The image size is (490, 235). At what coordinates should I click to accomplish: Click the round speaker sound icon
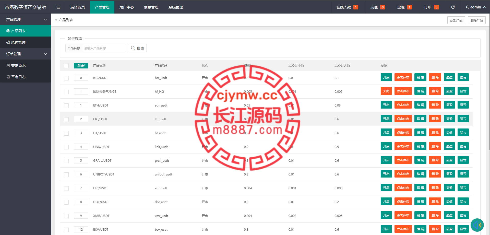click(477, 225)
